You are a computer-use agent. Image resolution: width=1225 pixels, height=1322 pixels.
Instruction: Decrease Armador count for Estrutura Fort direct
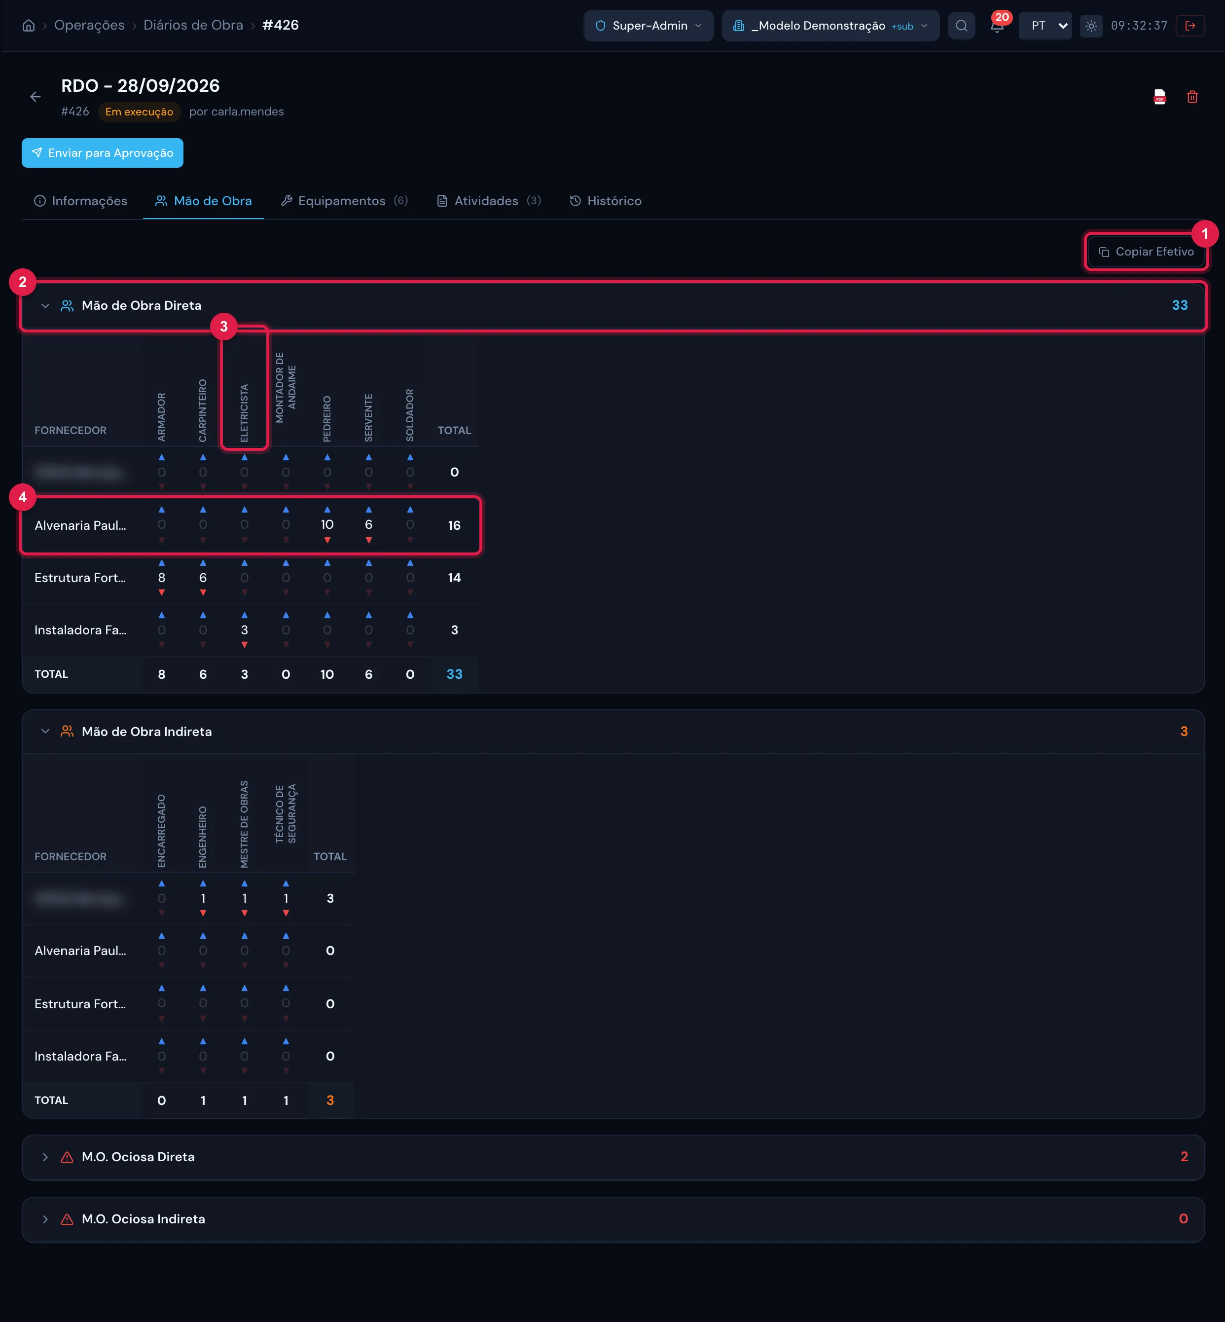162,593
